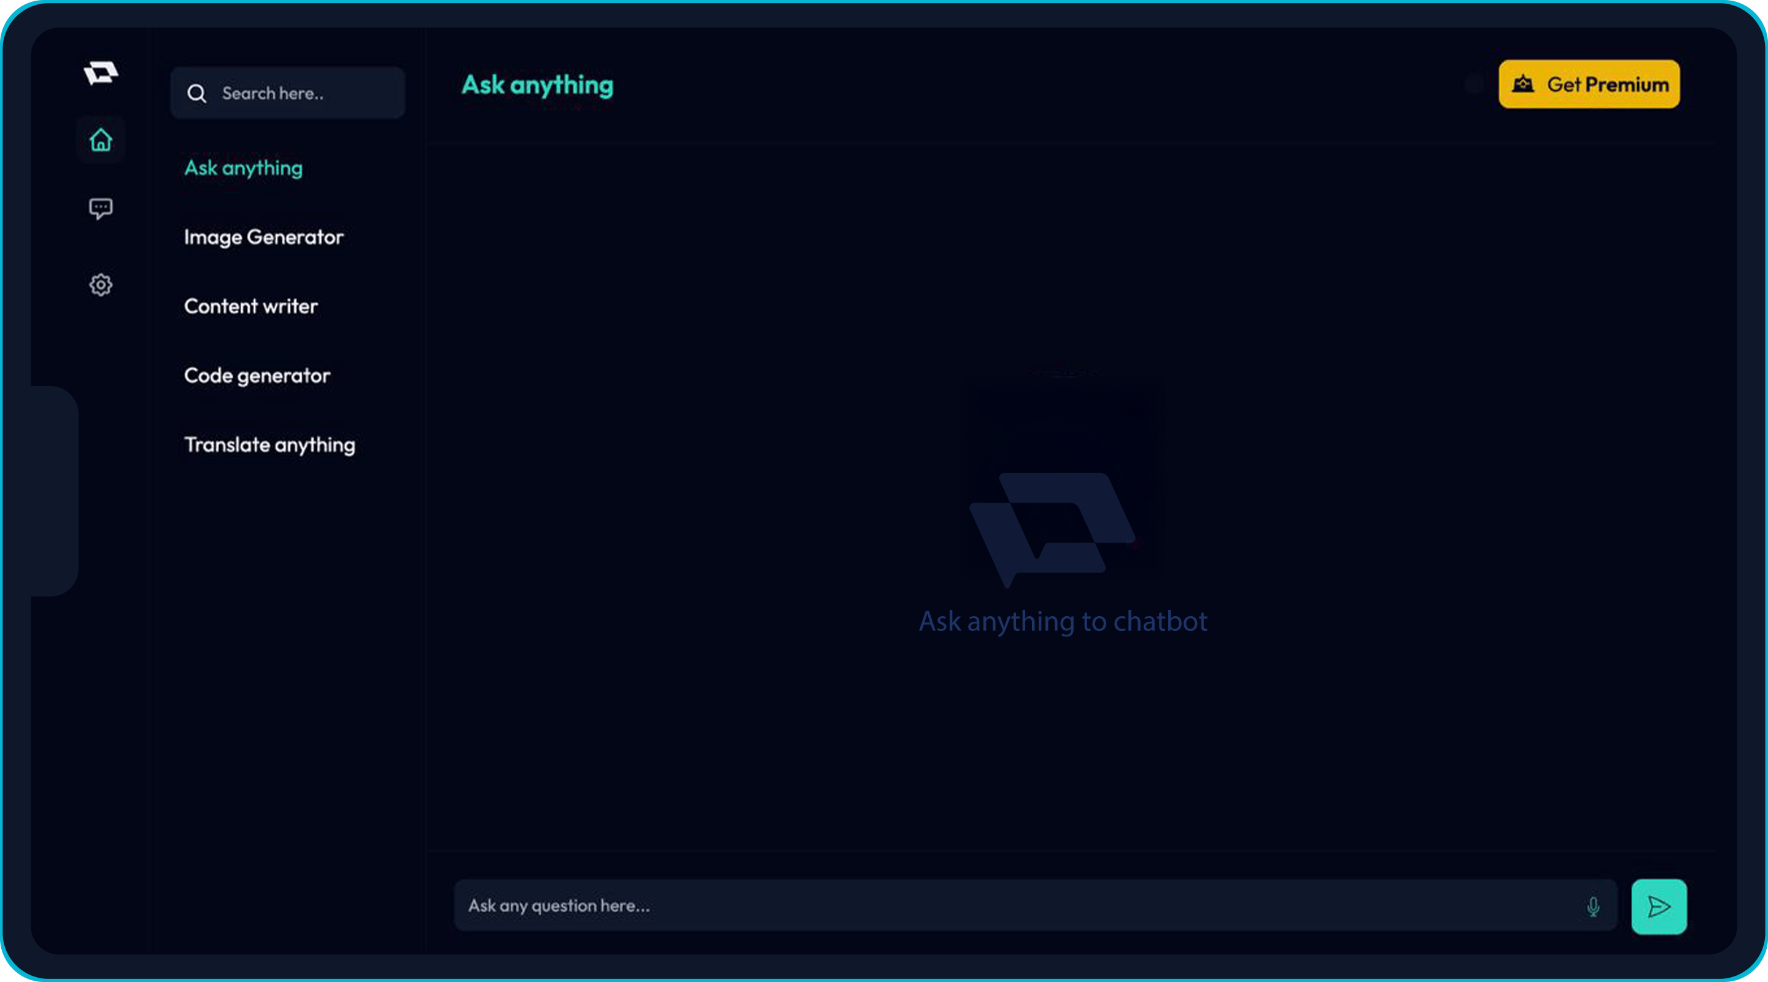The height and width of the screenshot is (982, 1768).
Task: Open the settings gear icon
Action: [101, 285]
